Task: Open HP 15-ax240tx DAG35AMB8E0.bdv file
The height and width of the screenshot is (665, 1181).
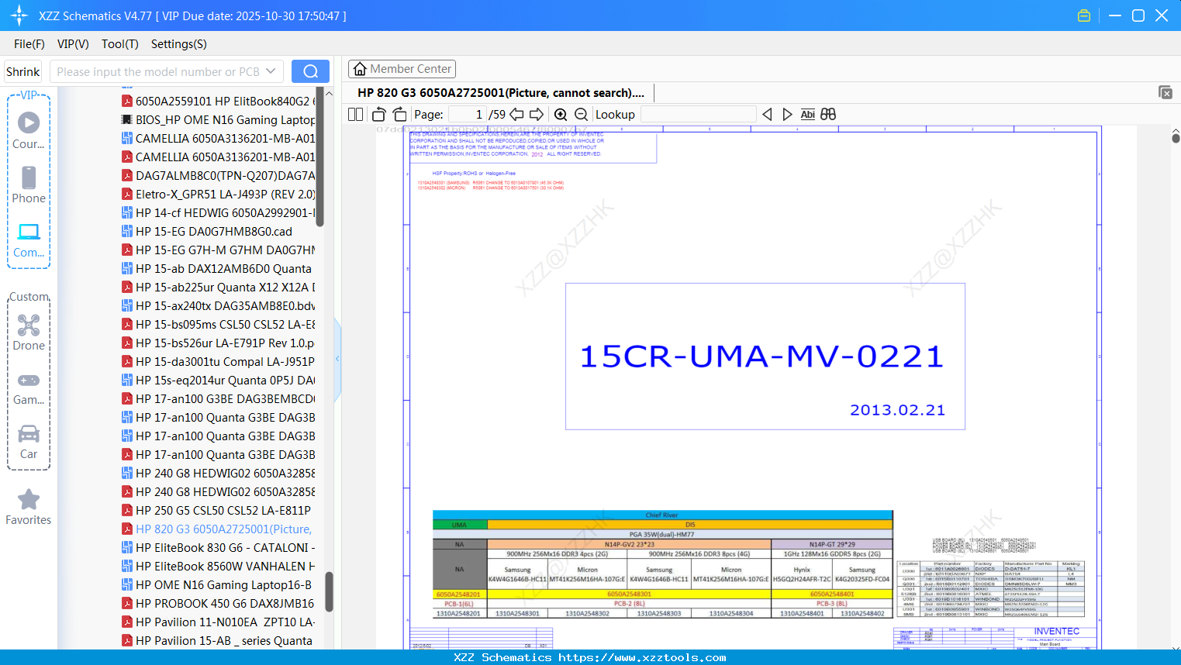Action: pyautogui.click(x=219, y=305)
